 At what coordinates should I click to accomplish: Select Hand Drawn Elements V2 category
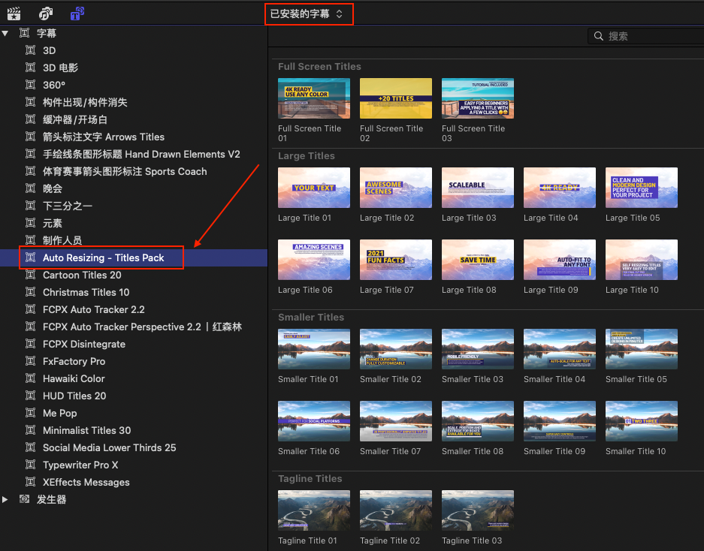pyautogui.click(x=141, y=154)
